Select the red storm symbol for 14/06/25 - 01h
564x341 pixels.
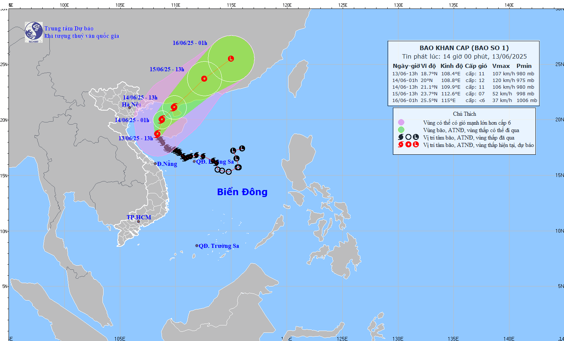162,119
